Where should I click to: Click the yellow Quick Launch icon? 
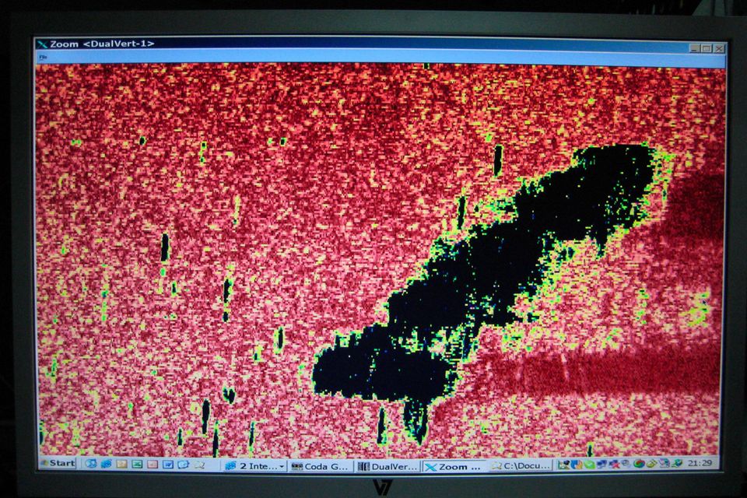tap(121, 465)
